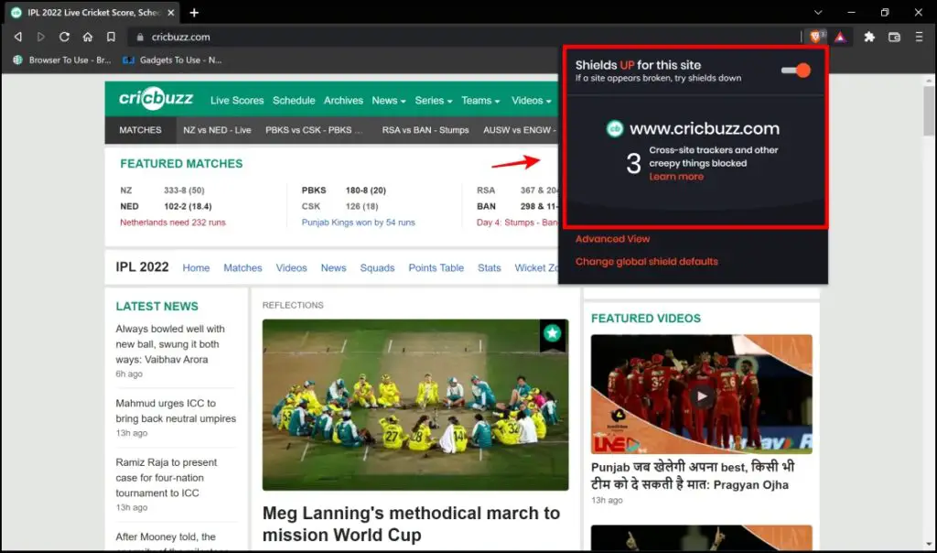The width and height of the screenshot is (937, 553).
Task: Open Live Scores in Cricbuzz navigation
Action: (237, 101)
